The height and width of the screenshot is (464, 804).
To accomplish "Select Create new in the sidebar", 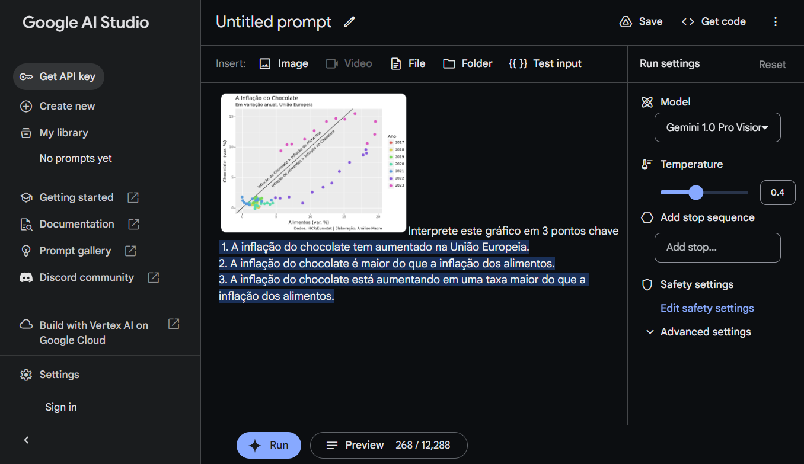I will [x=67, y=106].
